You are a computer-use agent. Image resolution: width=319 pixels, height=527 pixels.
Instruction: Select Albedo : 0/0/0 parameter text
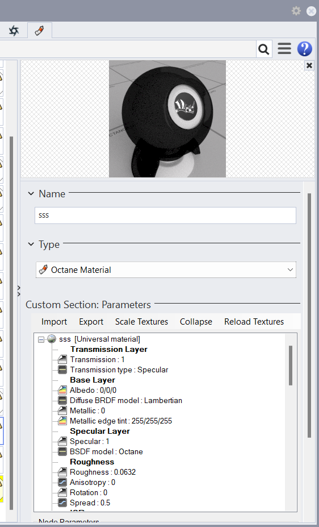coord(93,390)
